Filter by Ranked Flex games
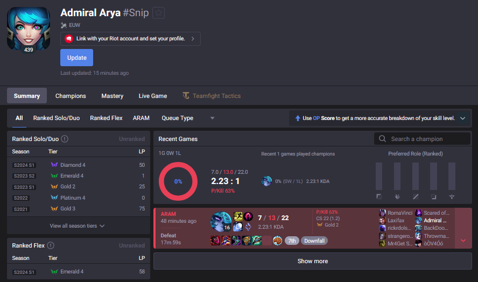The height and width of the screenshot is (282, 478). [106, 118]
